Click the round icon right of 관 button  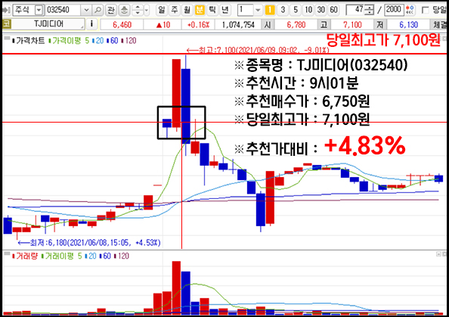coord(124,11)
